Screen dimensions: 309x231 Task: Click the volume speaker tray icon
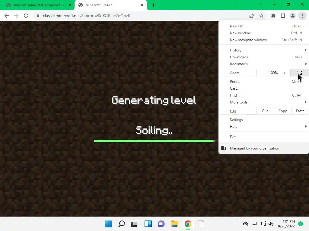271,224
